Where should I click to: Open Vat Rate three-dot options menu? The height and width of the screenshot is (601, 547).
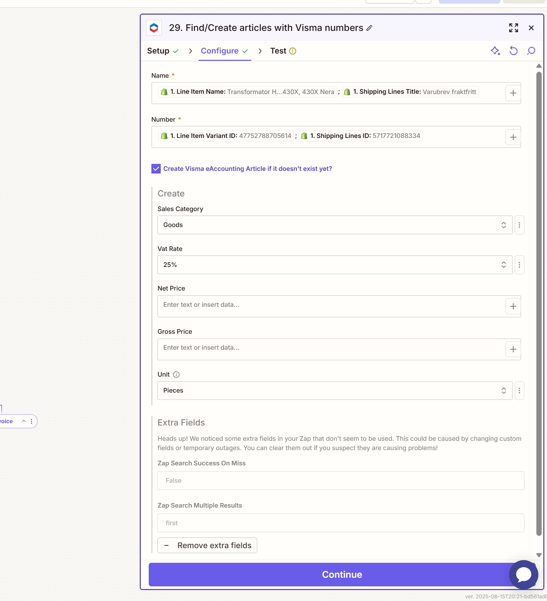(519, 265)
